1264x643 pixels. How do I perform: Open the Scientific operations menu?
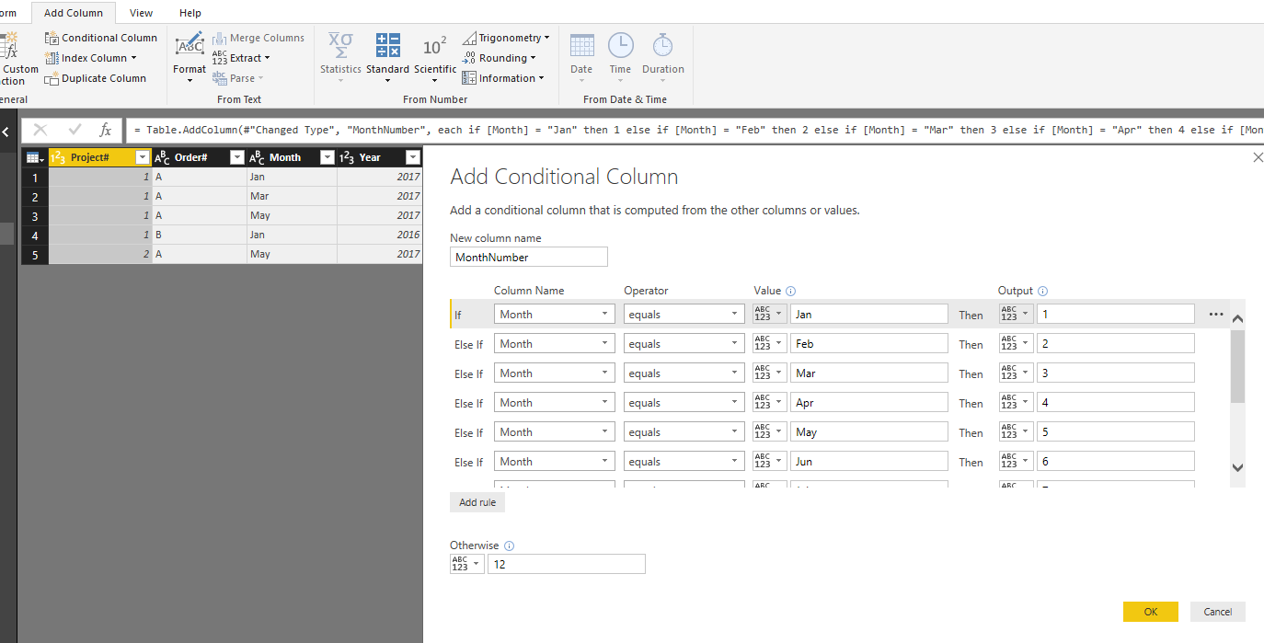tap(435, 58)
